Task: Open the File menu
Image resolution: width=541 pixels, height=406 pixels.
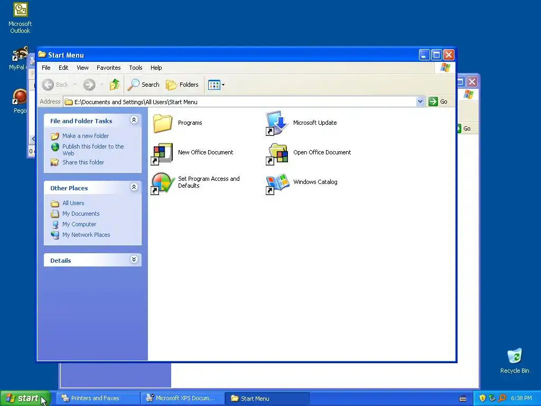Action: tap(46, 68)
